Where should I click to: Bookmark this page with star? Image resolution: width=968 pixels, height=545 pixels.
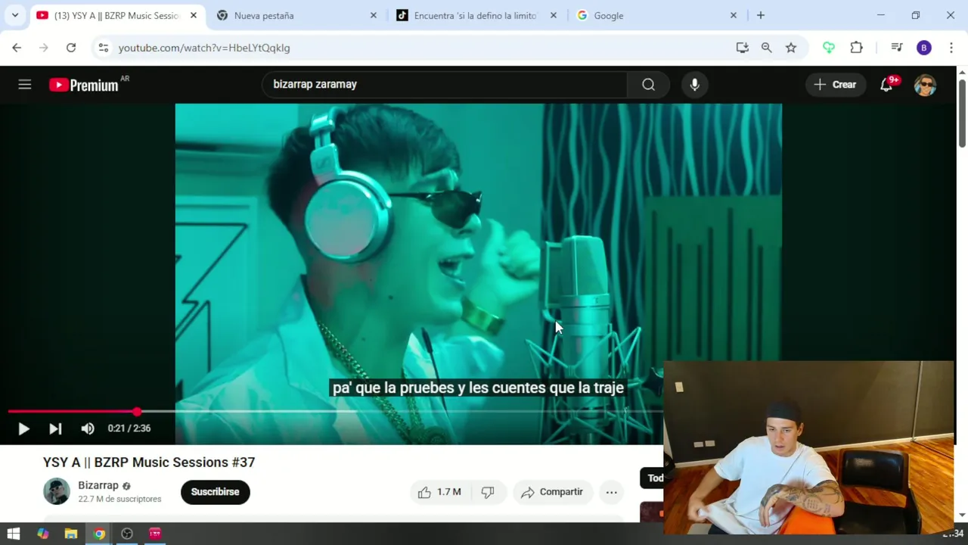click(x=791, y=48)
